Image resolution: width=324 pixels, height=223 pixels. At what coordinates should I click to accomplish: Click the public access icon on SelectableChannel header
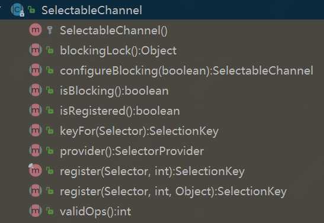(x=31, y=9)
